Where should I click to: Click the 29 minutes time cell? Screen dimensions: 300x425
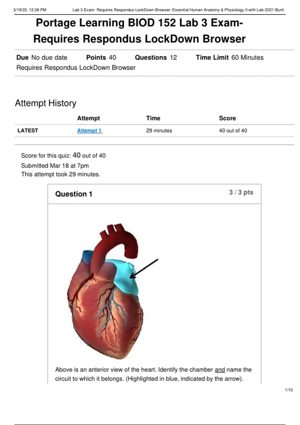point(159,130)
